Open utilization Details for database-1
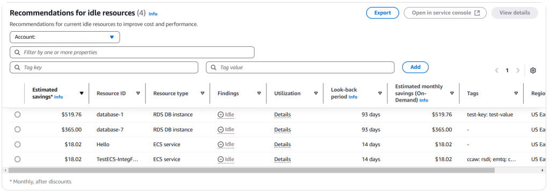 [283, 114]
